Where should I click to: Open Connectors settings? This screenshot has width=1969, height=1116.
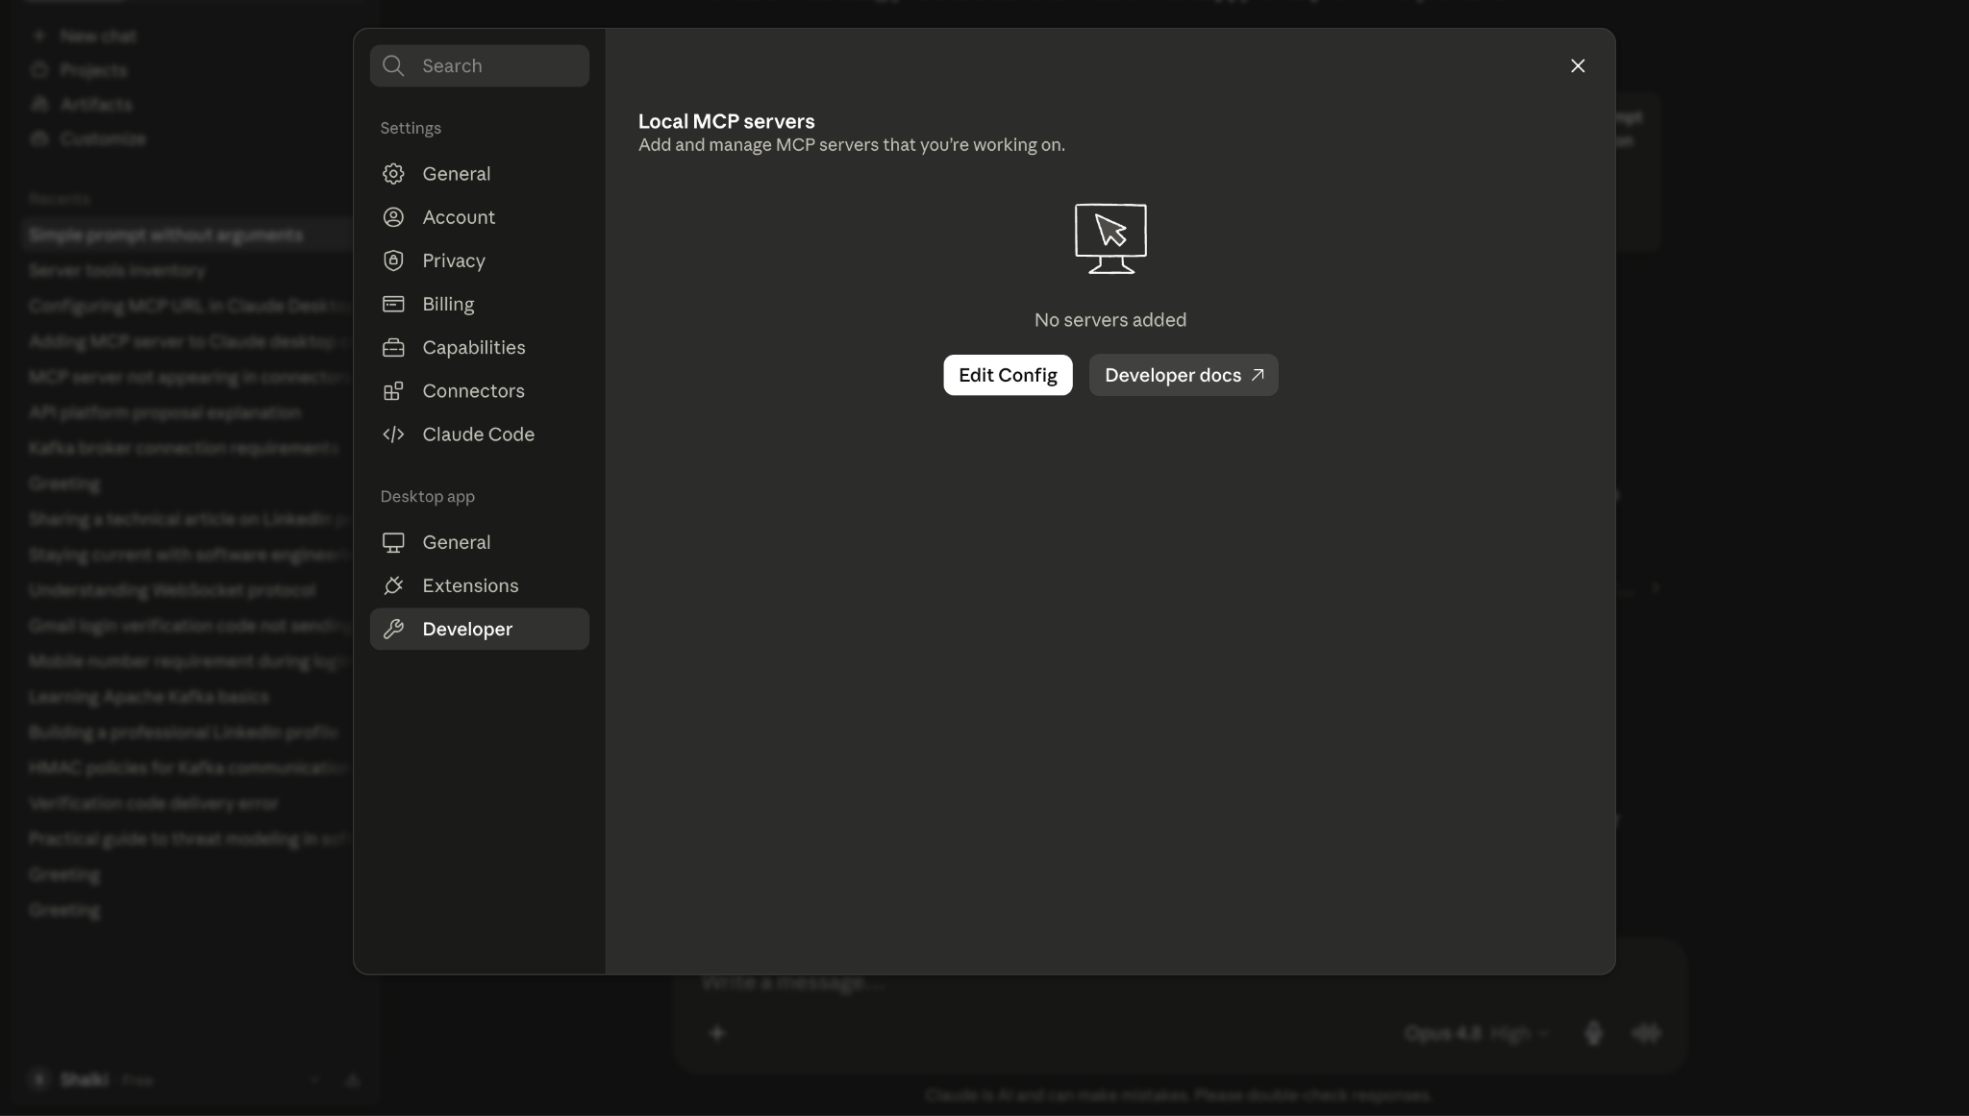pyautogui.click(x=480, y=390)
